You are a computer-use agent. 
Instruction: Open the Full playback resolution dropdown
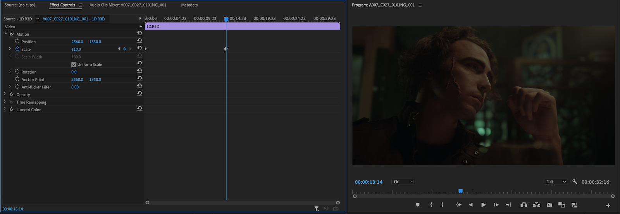[556, 182]
